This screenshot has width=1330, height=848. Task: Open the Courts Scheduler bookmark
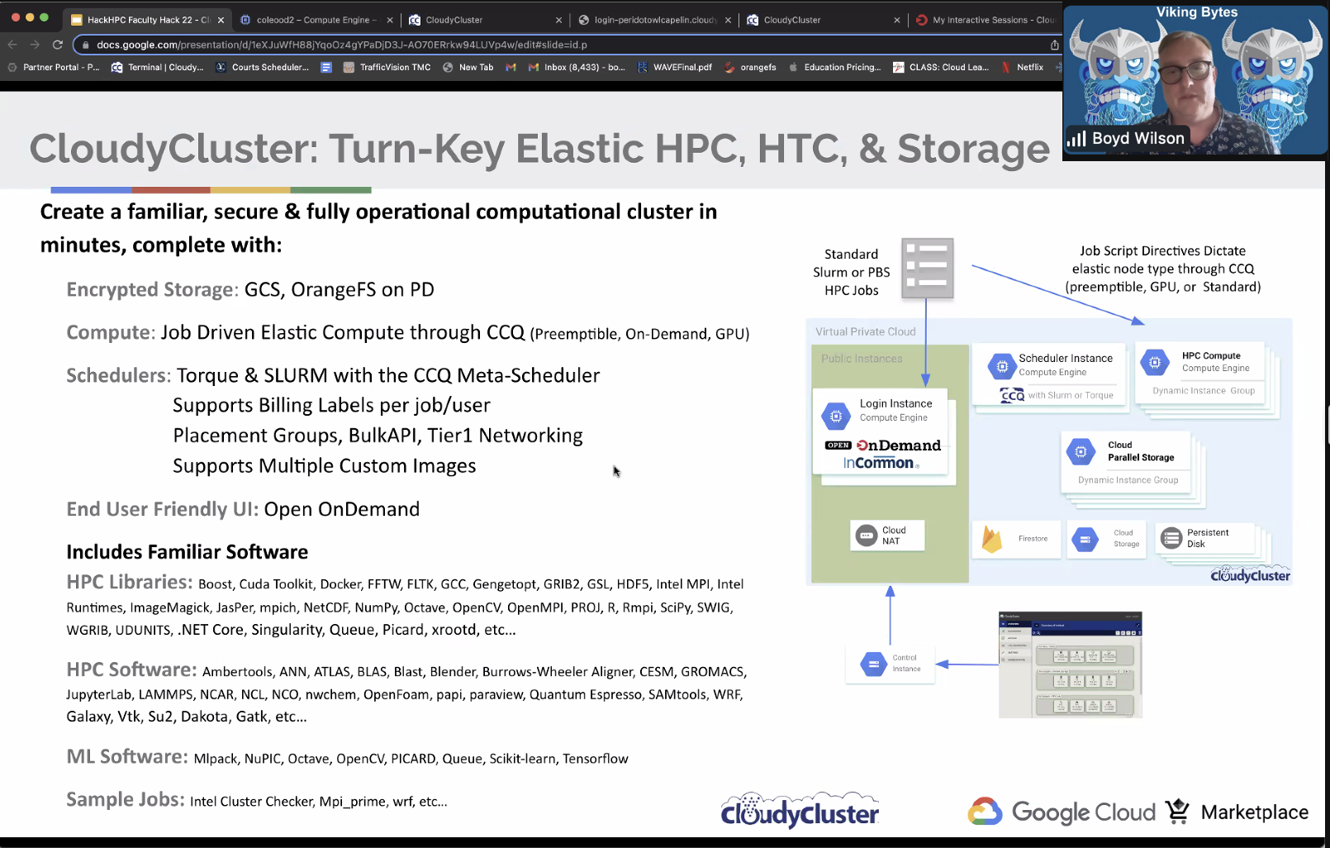coord(262,67)
